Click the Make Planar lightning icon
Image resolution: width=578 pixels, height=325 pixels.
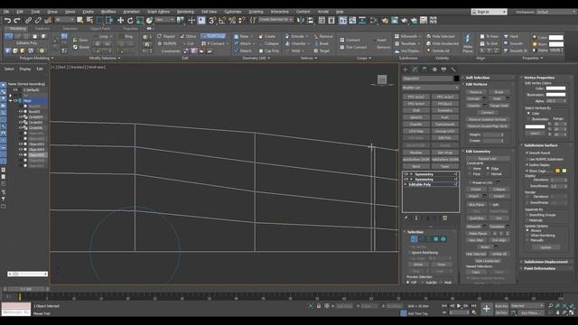click(x=468, y=38)
